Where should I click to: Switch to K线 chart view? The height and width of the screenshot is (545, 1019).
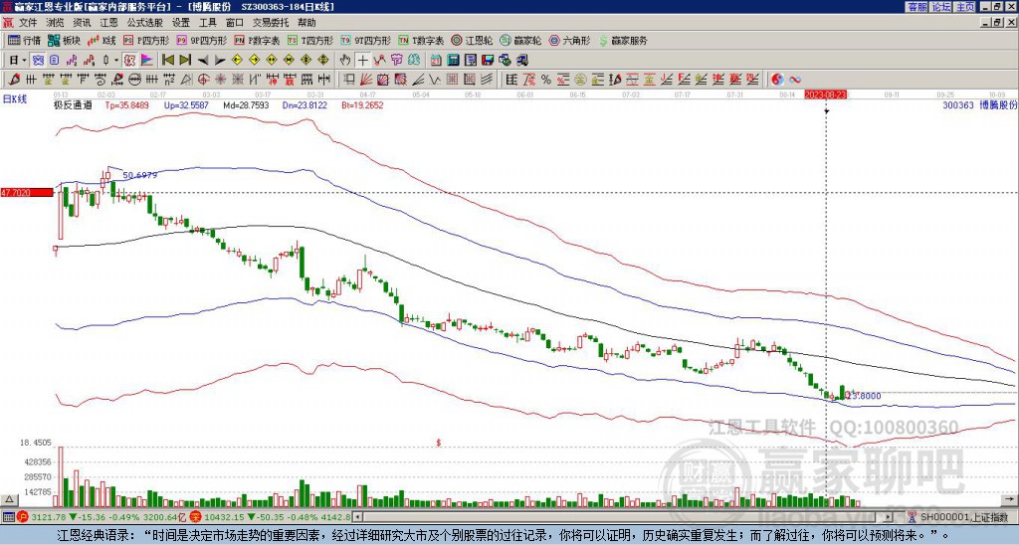tap(103, 41)
